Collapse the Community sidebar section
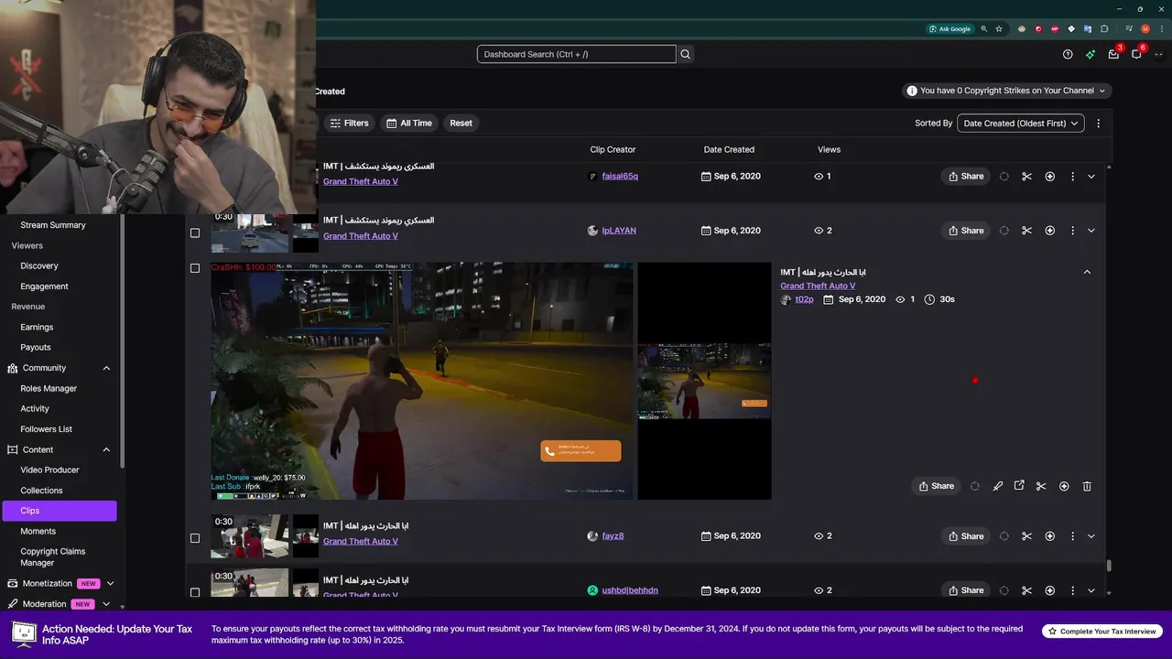This screenshot has width=1172, height=659. click(106, 368)
